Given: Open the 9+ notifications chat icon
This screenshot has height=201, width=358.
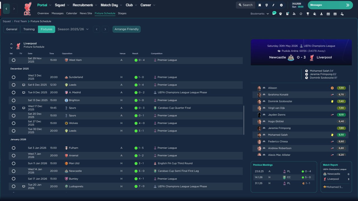Looking at the screenshot, I should tap(274, 13).
